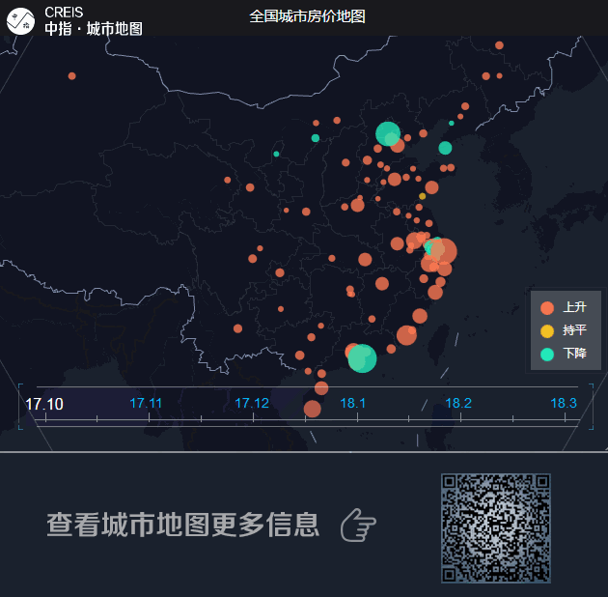
Task: Select 17.11 on the timeline
Action: point(146,403)
